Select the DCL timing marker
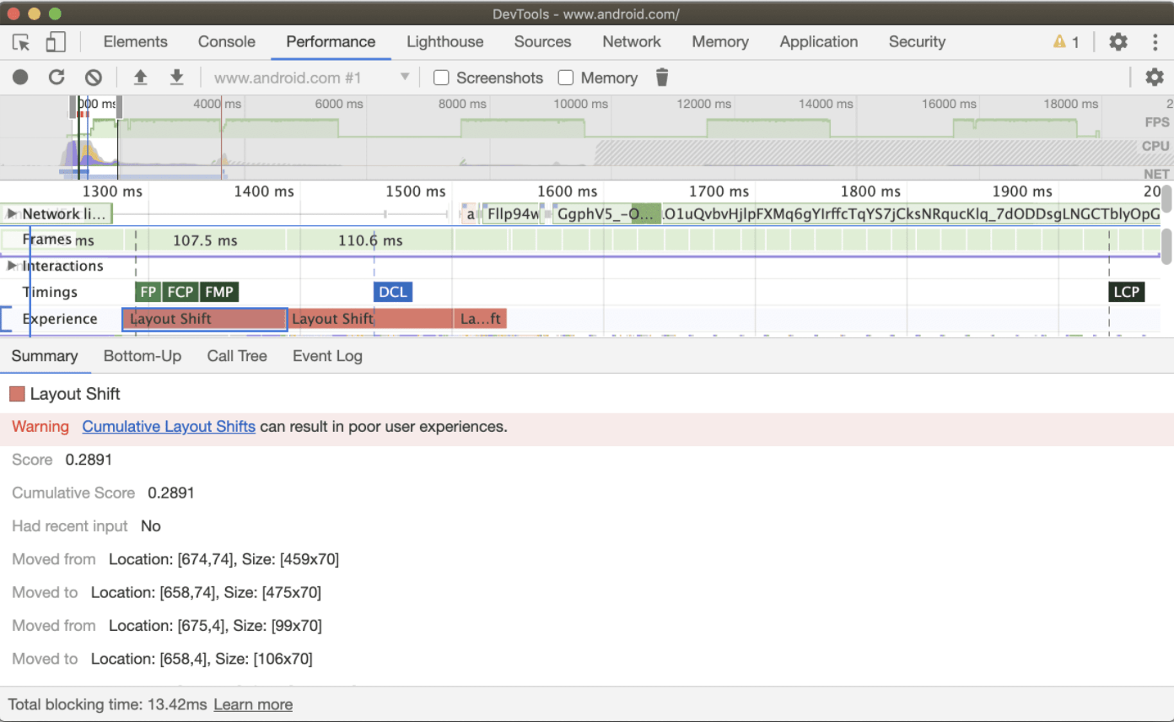 pos(393,292)
